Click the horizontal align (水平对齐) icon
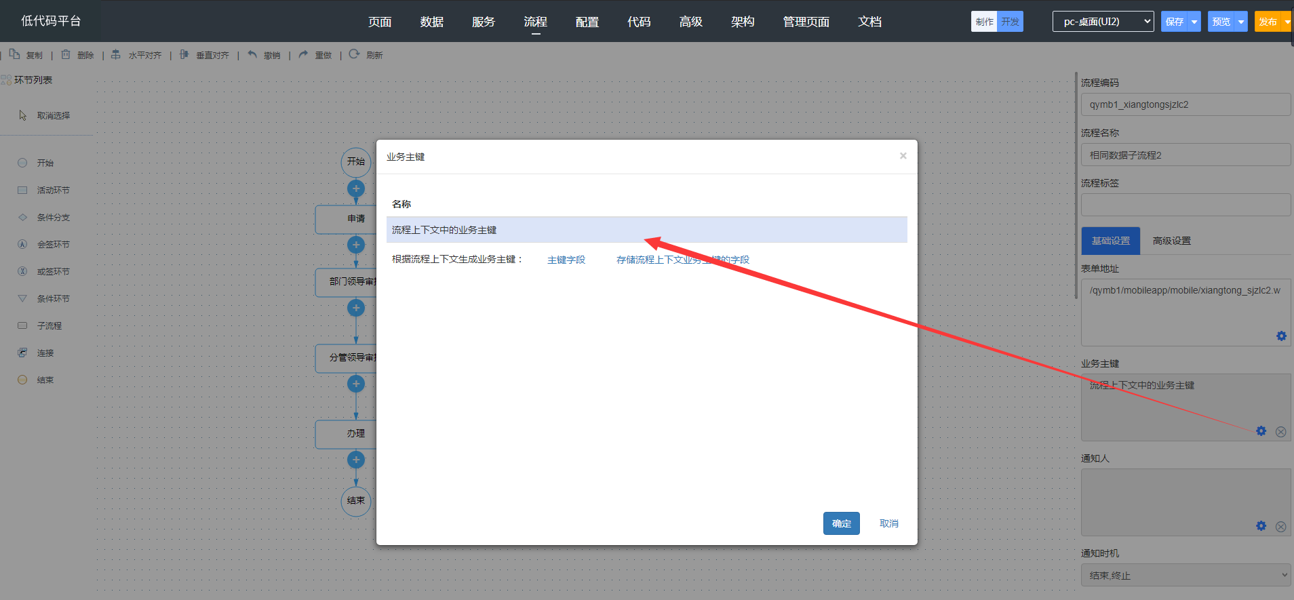Image resolution: width=1294 pixels, height=600 pixels. [116, 54]
